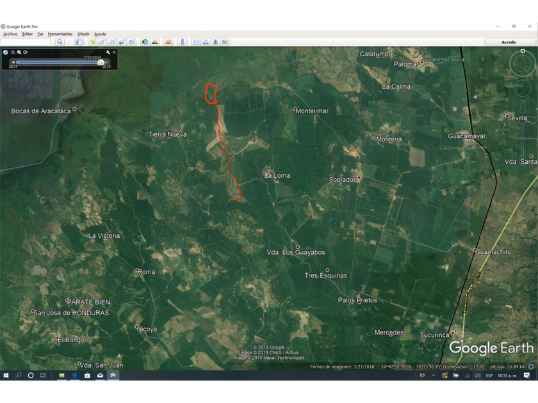
Task: Click the Email envelope icon
Action: [x=196, y=42]
